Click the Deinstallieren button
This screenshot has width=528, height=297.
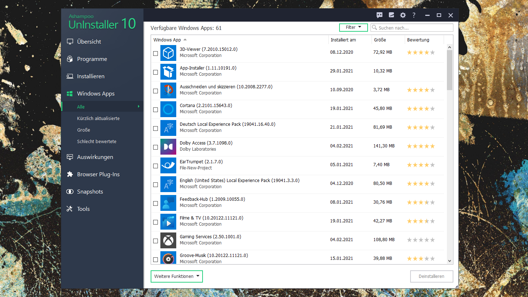[x=431, y=276]
